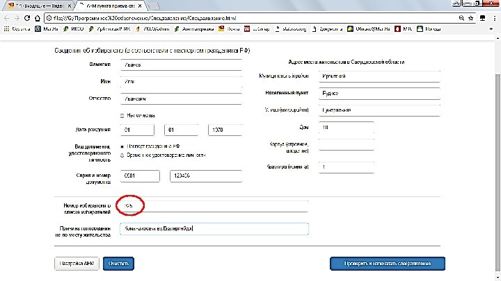Switch to the first browser tab
Image resolution: width=501 pixels, height=281 pixels.
[38, 6]
